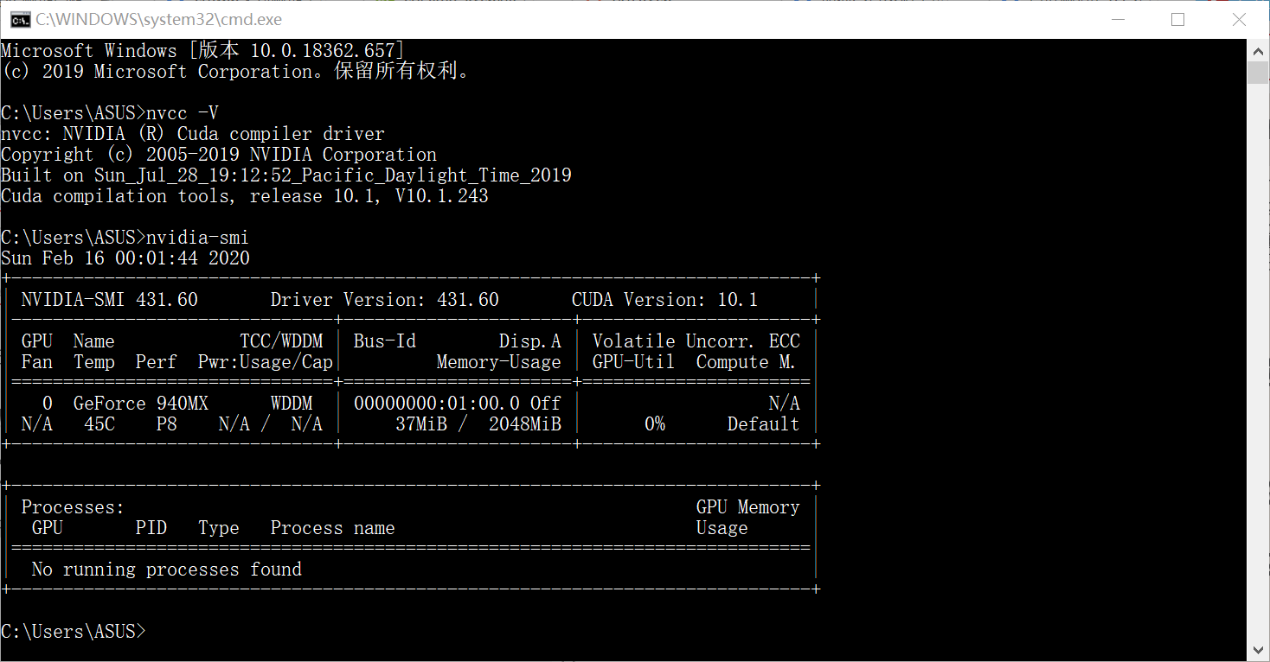This screenshot has height=662, width=1270.
Task: Click '(c) 2019 Microsoft Corporation' line
Action: [236, 72]
